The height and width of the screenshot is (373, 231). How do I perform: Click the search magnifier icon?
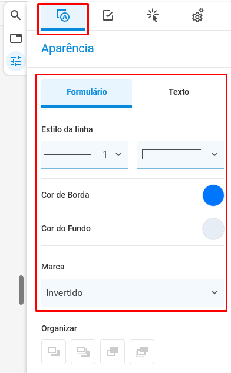16,15
